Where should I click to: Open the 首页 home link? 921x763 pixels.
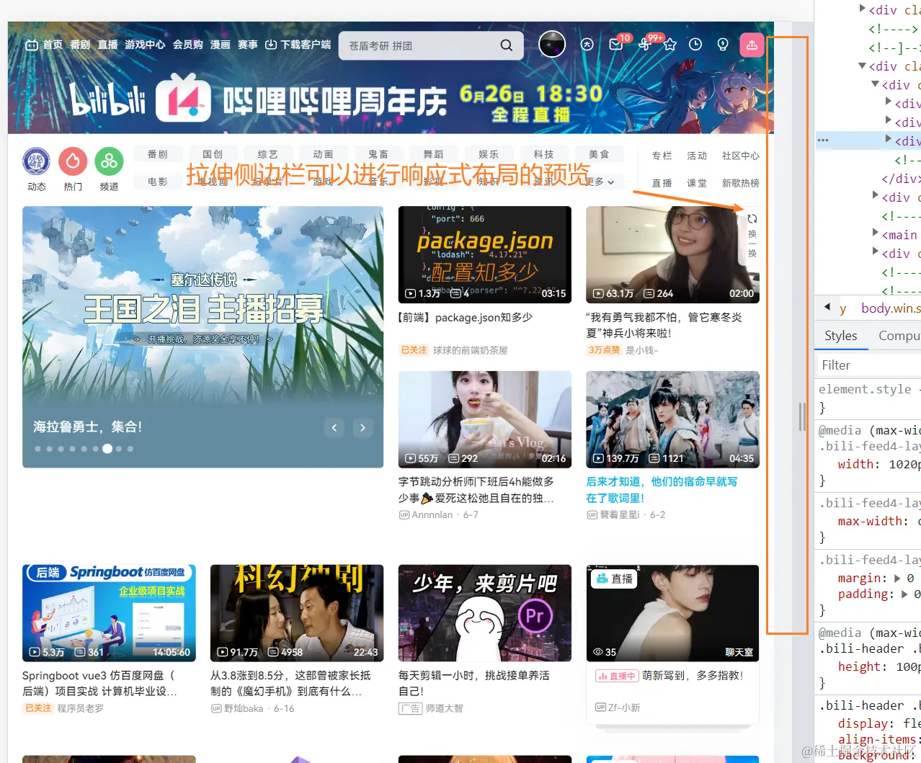pyautogui.click(x=44, y=45)
